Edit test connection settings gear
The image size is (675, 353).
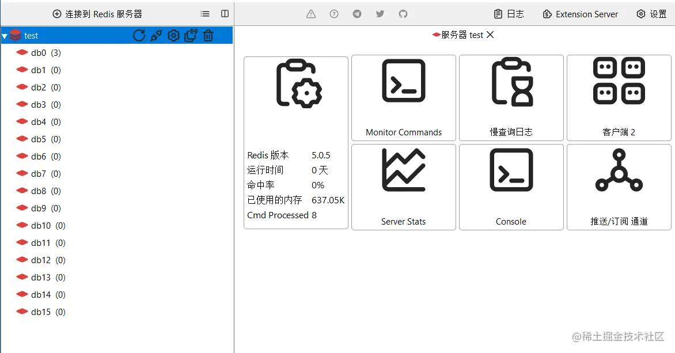(x=173, y=35)
